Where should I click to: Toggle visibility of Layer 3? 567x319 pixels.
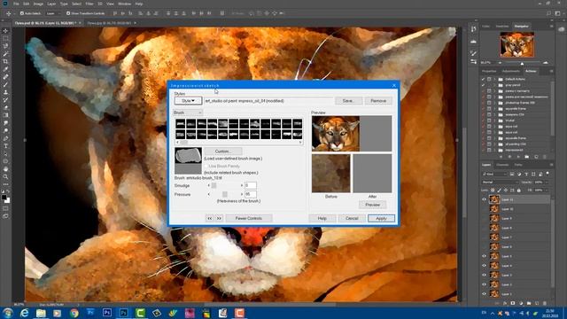[x=485, y=275]
